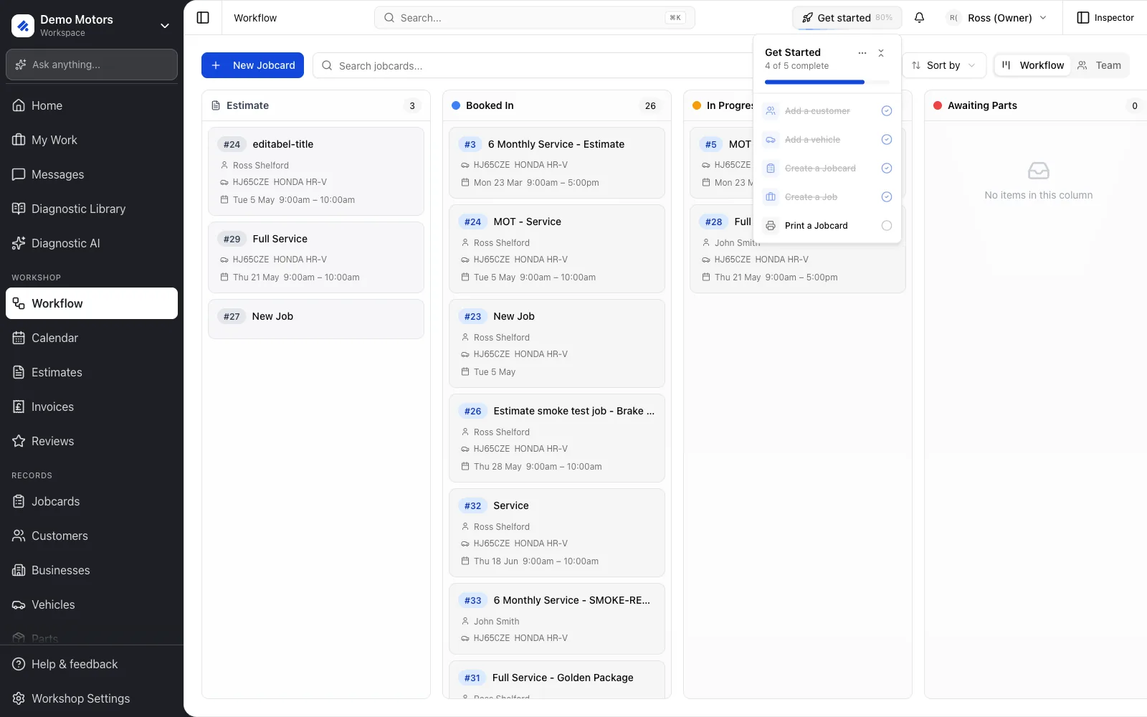Toggle the sidebar collapse icon
This screenshot has width=1147, height=717.
[203, 18]
